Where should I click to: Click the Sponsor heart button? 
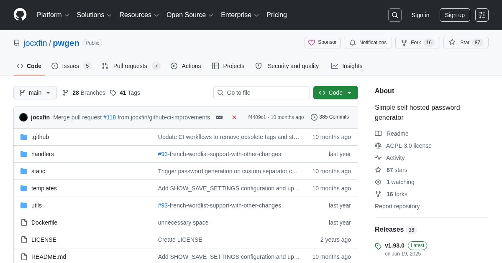point(323,43)
